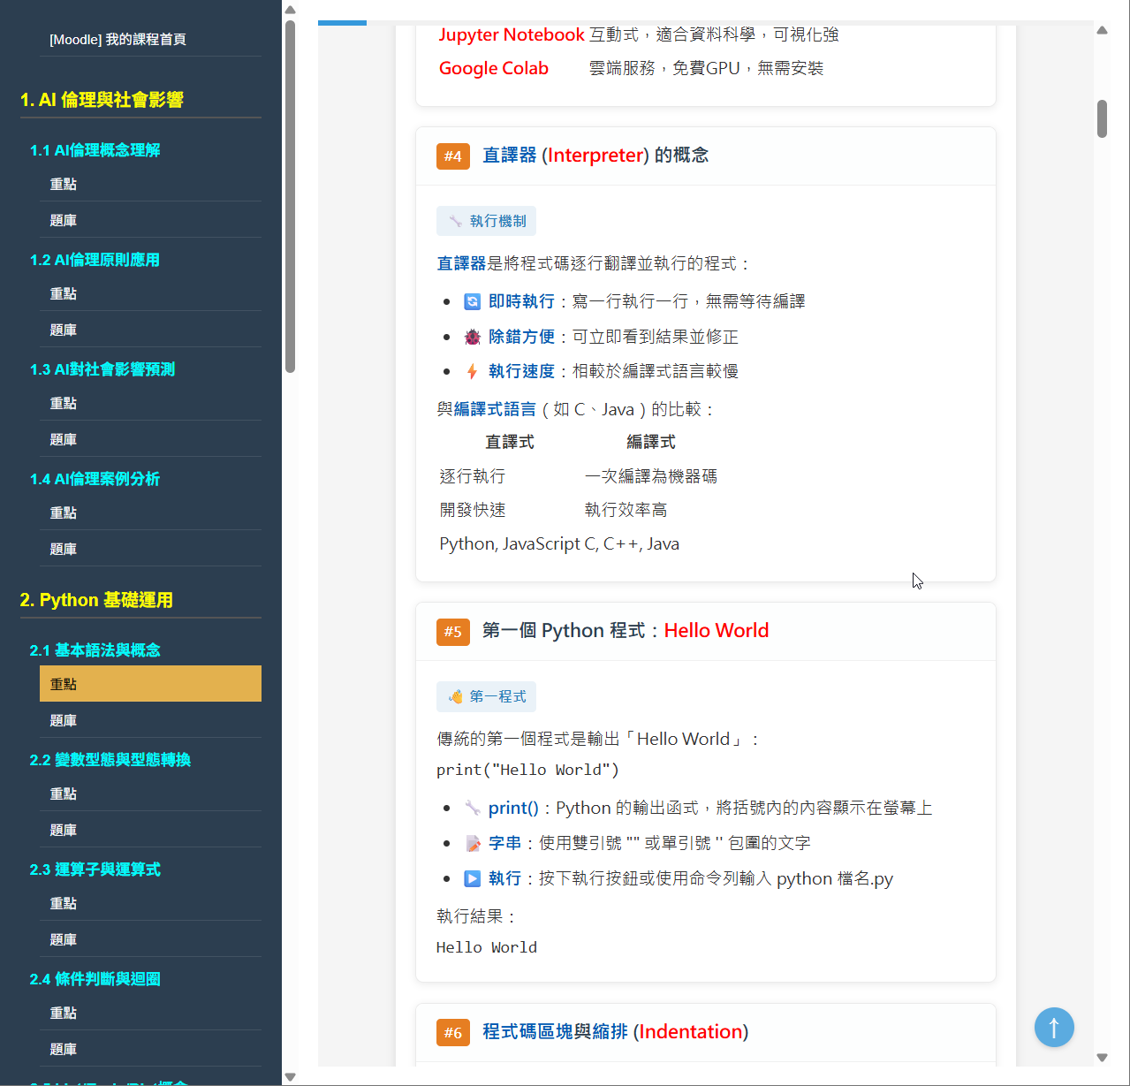The image size is (1130, 1086).
Task: Open section 2.2 變數型態與型態轉換
Action: (110, 760)
